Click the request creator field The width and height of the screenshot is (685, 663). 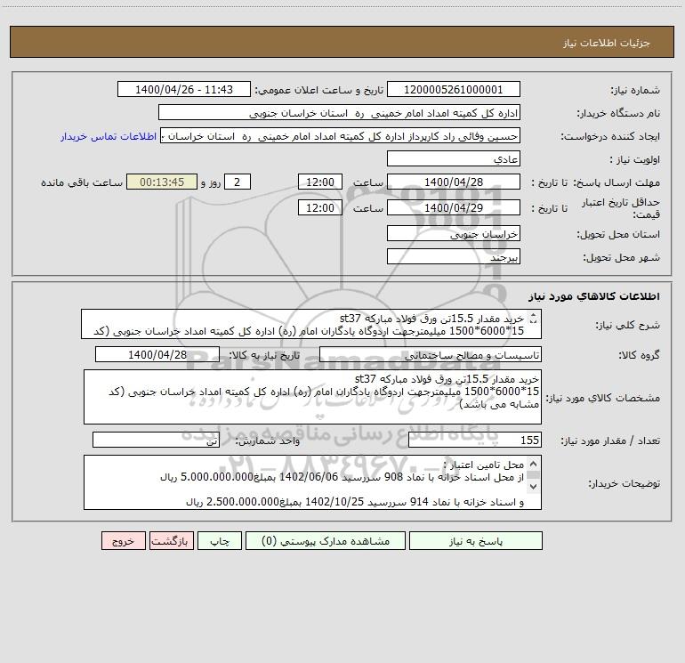[x=340, y=136]
